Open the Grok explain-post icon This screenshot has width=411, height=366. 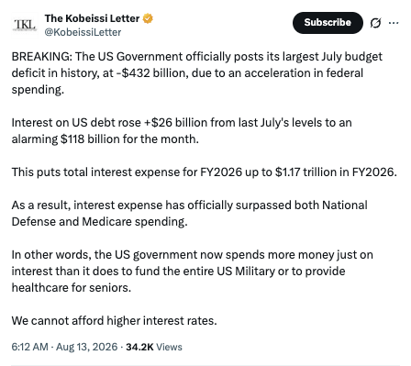(x=375, y=23)
